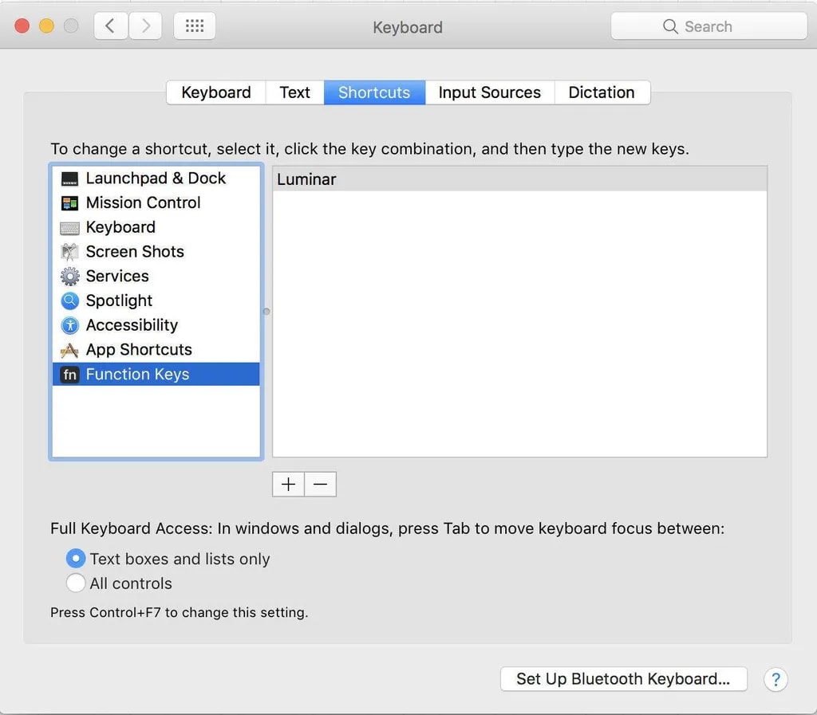Open the help question mark button
This screenshot has height=715, width=817.
pos(776,679)
